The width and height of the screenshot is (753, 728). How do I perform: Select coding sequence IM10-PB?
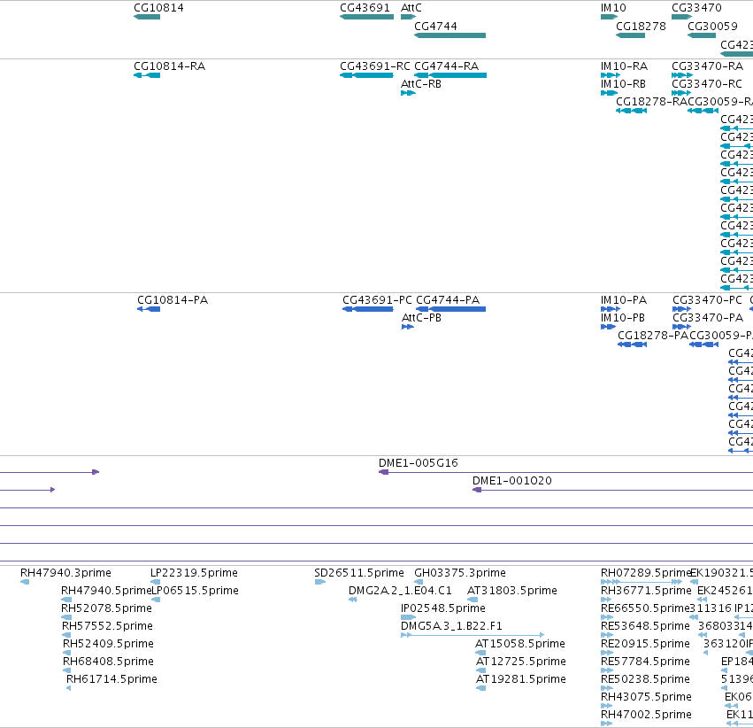click(x=608, y=327)
